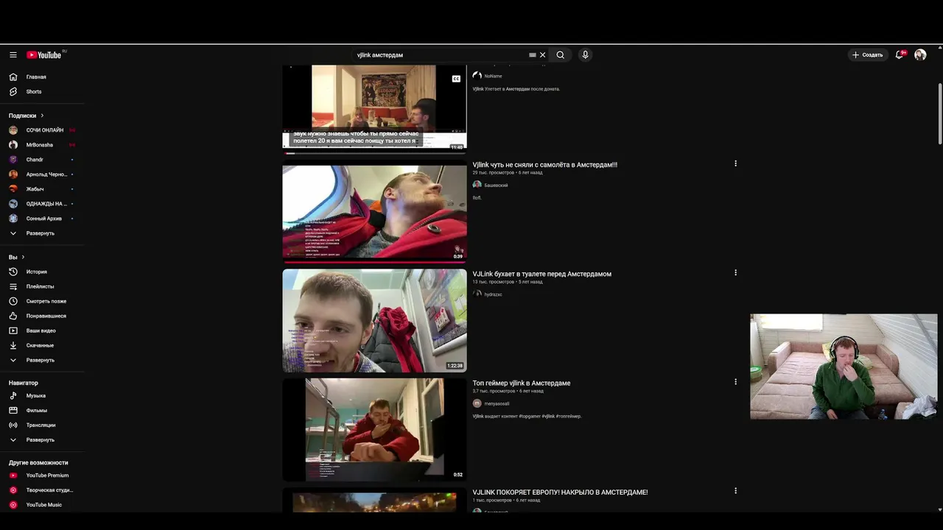Image resolution: width=943 pixels, height=530 pixels.
Task: Open Сонный Архив subscription channel
Action: coord(42,219)
